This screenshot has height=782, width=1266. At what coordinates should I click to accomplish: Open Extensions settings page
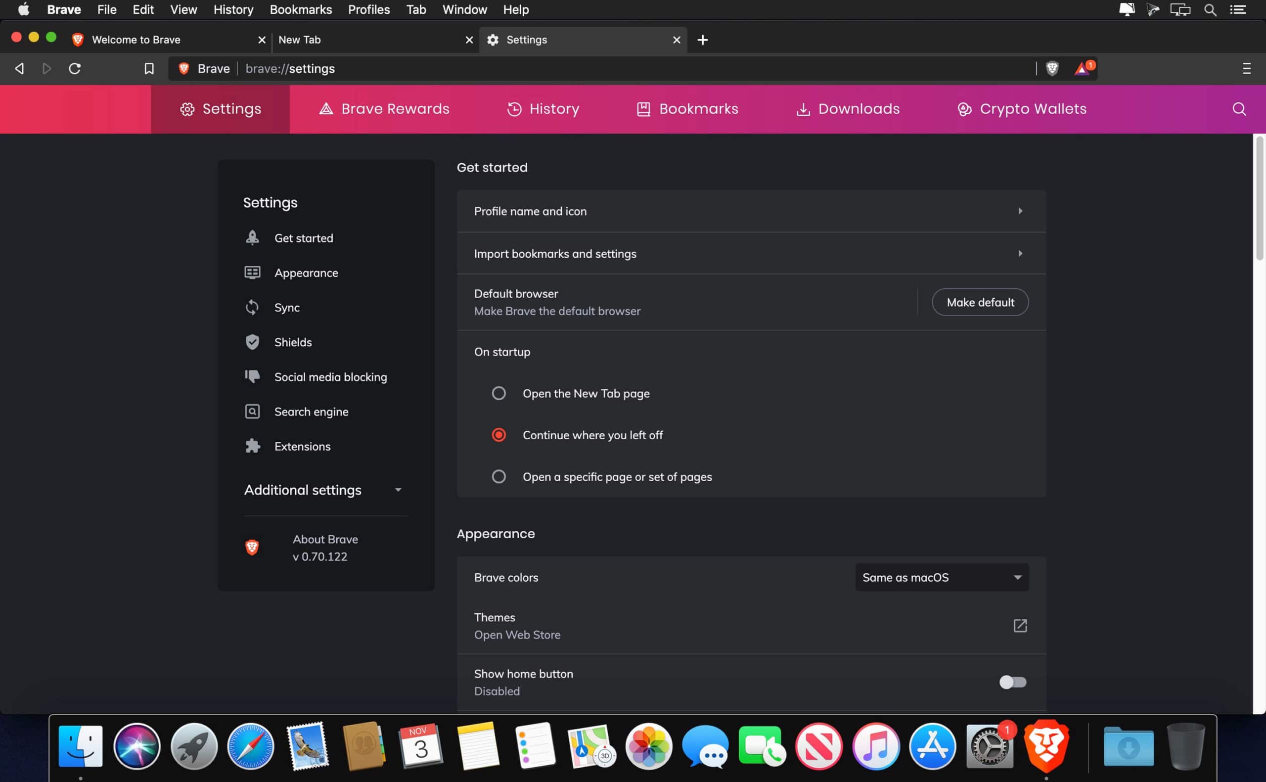tap(303, 446)
